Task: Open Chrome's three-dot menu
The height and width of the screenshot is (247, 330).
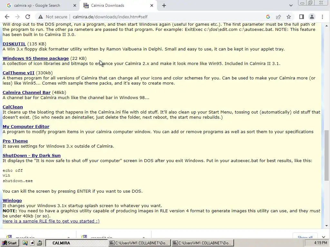Action: (x=322, y=17)
